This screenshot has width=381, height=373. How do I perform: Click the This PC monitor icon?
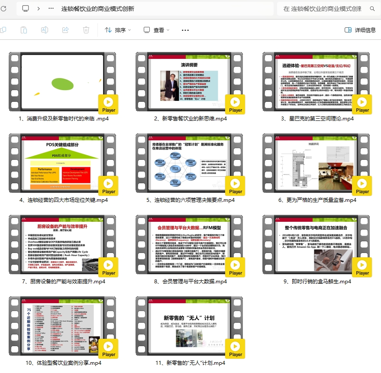tap(26, 8)
